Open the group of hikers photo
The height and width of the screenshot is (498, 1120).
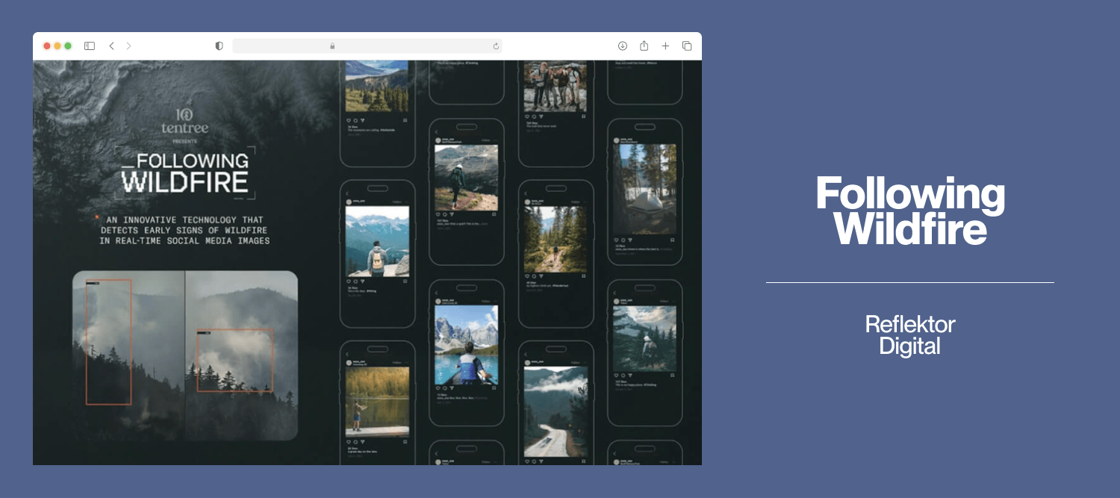click(x=555, y=86)
